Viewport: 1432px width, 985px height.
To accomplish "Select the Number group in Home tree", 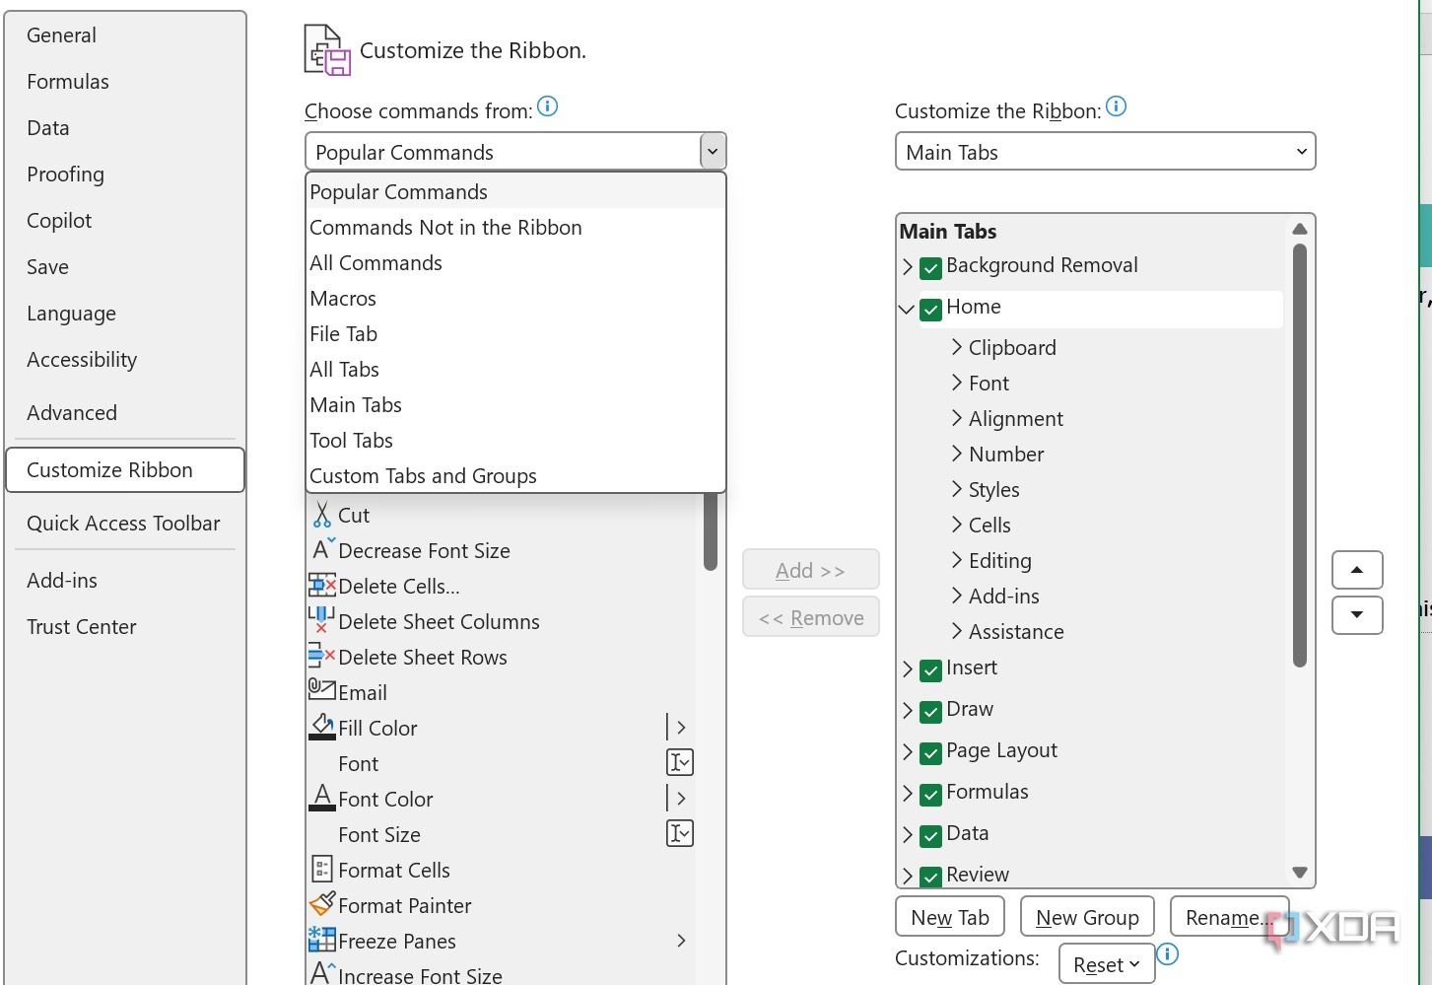I will (x=1006, y=455).
